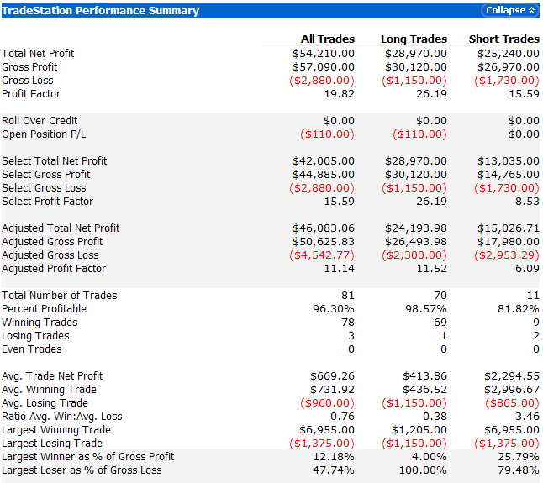Click the $46,083.06 adjusted net profit value
Screen dimensions: 543x483
(x=324, y=228)
